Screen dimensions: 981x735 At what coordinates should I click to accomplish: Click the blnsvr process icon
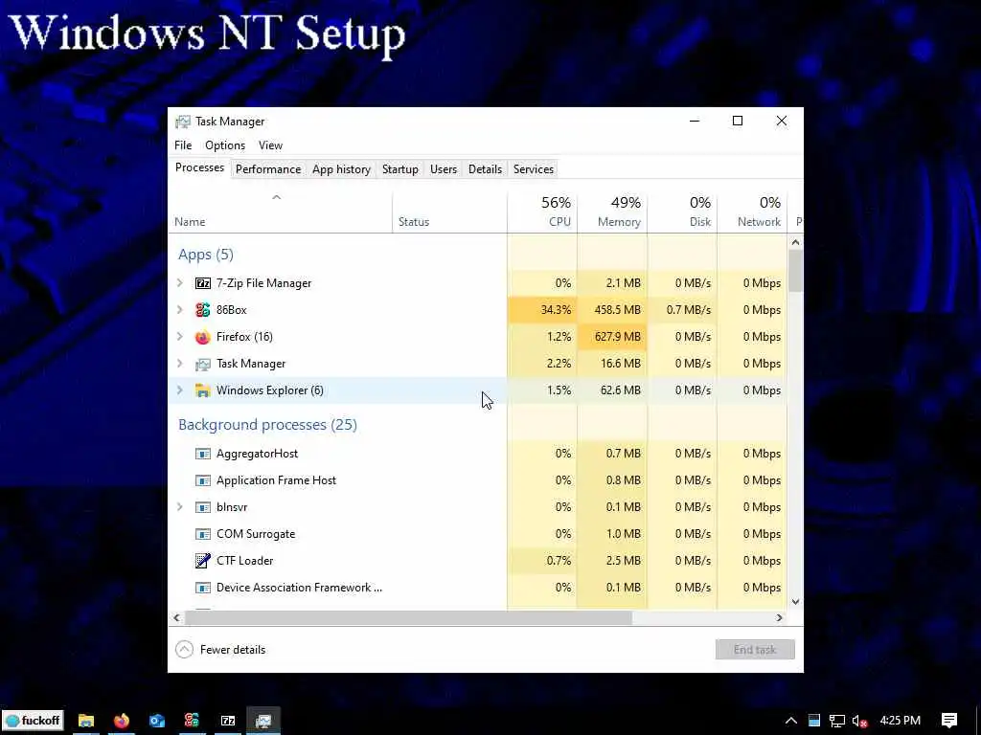[x=203, y=507]
